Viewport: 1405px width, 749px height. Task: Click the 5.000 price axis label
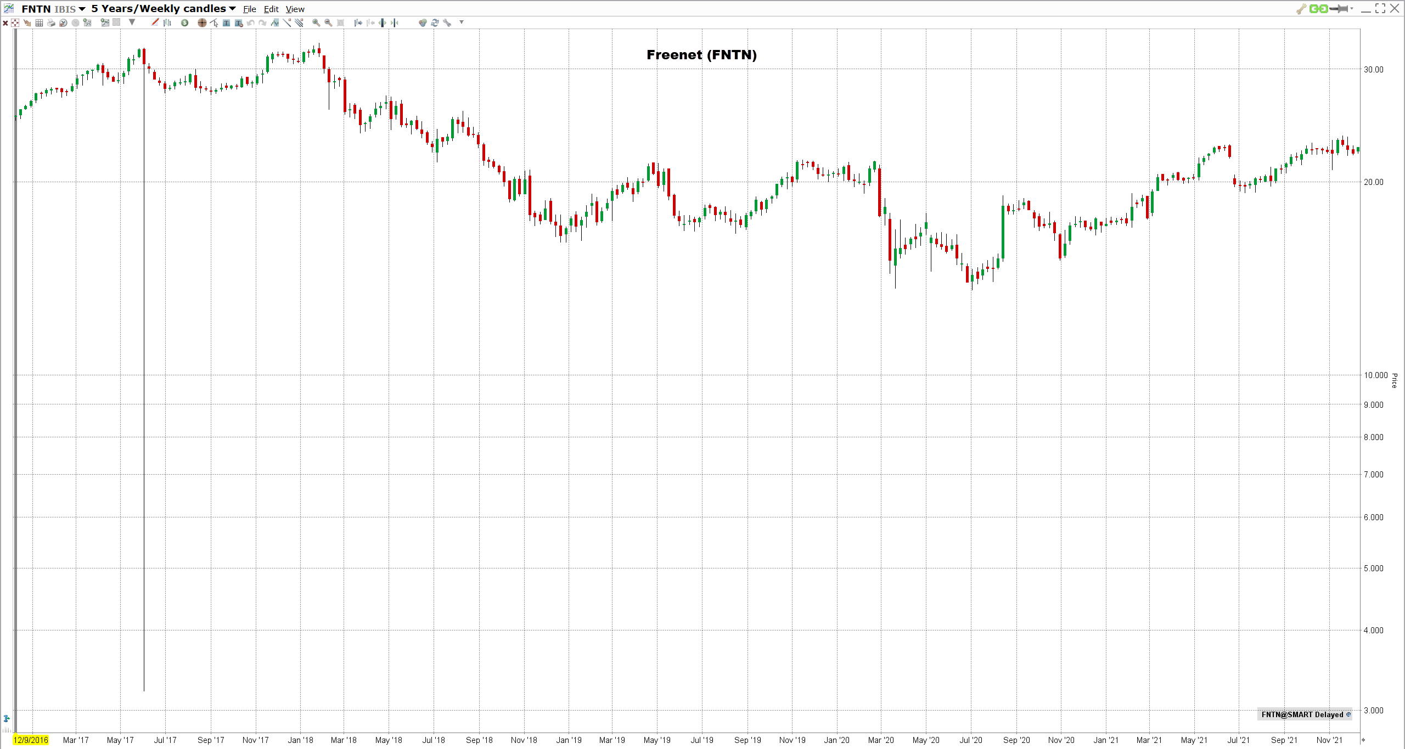1374,568
